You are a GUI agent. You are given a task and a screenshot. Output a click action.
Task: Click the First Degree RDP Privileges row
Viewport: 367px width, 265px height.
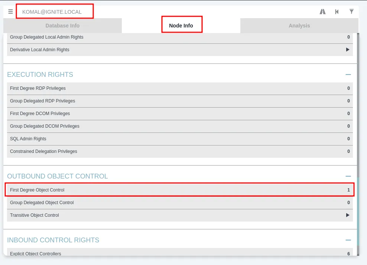(x=180, y=88)
